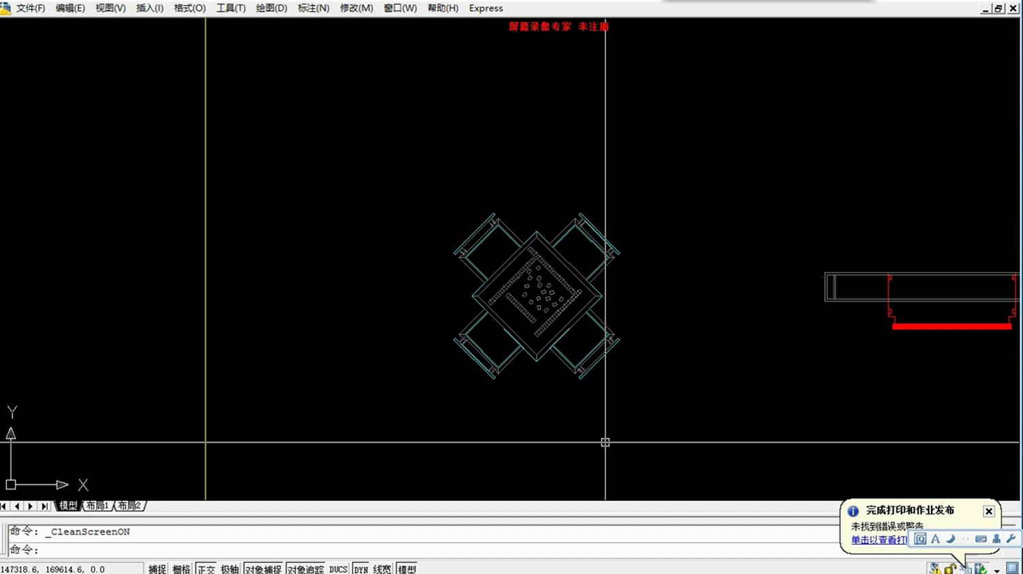Toggle DUCS dynamic UCS in status bar
The width and height of the screenshot is (1023, 574).
(x=338, y=569)
